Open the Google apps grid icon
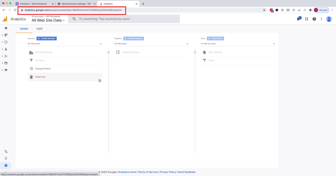336x176 pixels. coord(307,19)
